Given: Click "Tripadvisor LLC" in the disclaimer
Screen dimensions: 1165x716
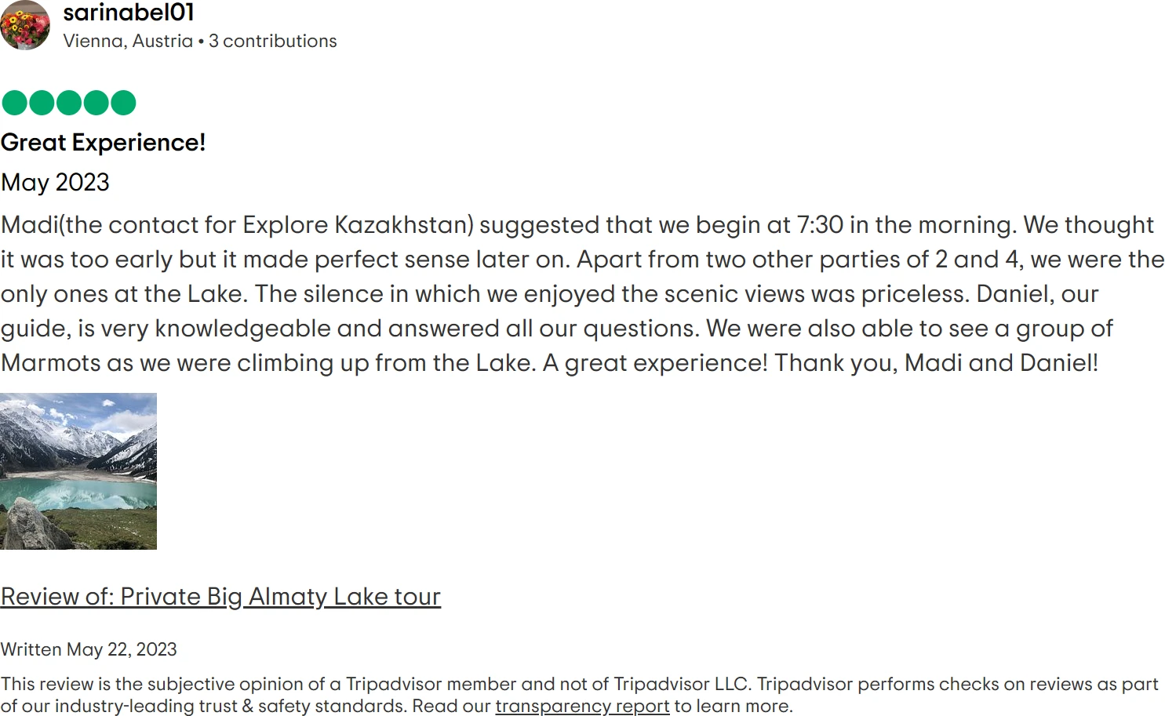Looking at the screenshot, I should coord(681,684).
